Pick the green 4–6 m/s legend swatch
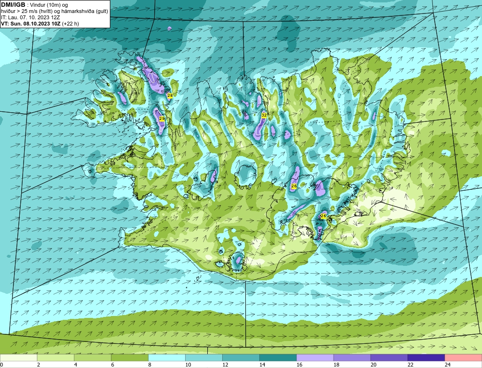This screenshot has height=368, width=482. [93, 357]
